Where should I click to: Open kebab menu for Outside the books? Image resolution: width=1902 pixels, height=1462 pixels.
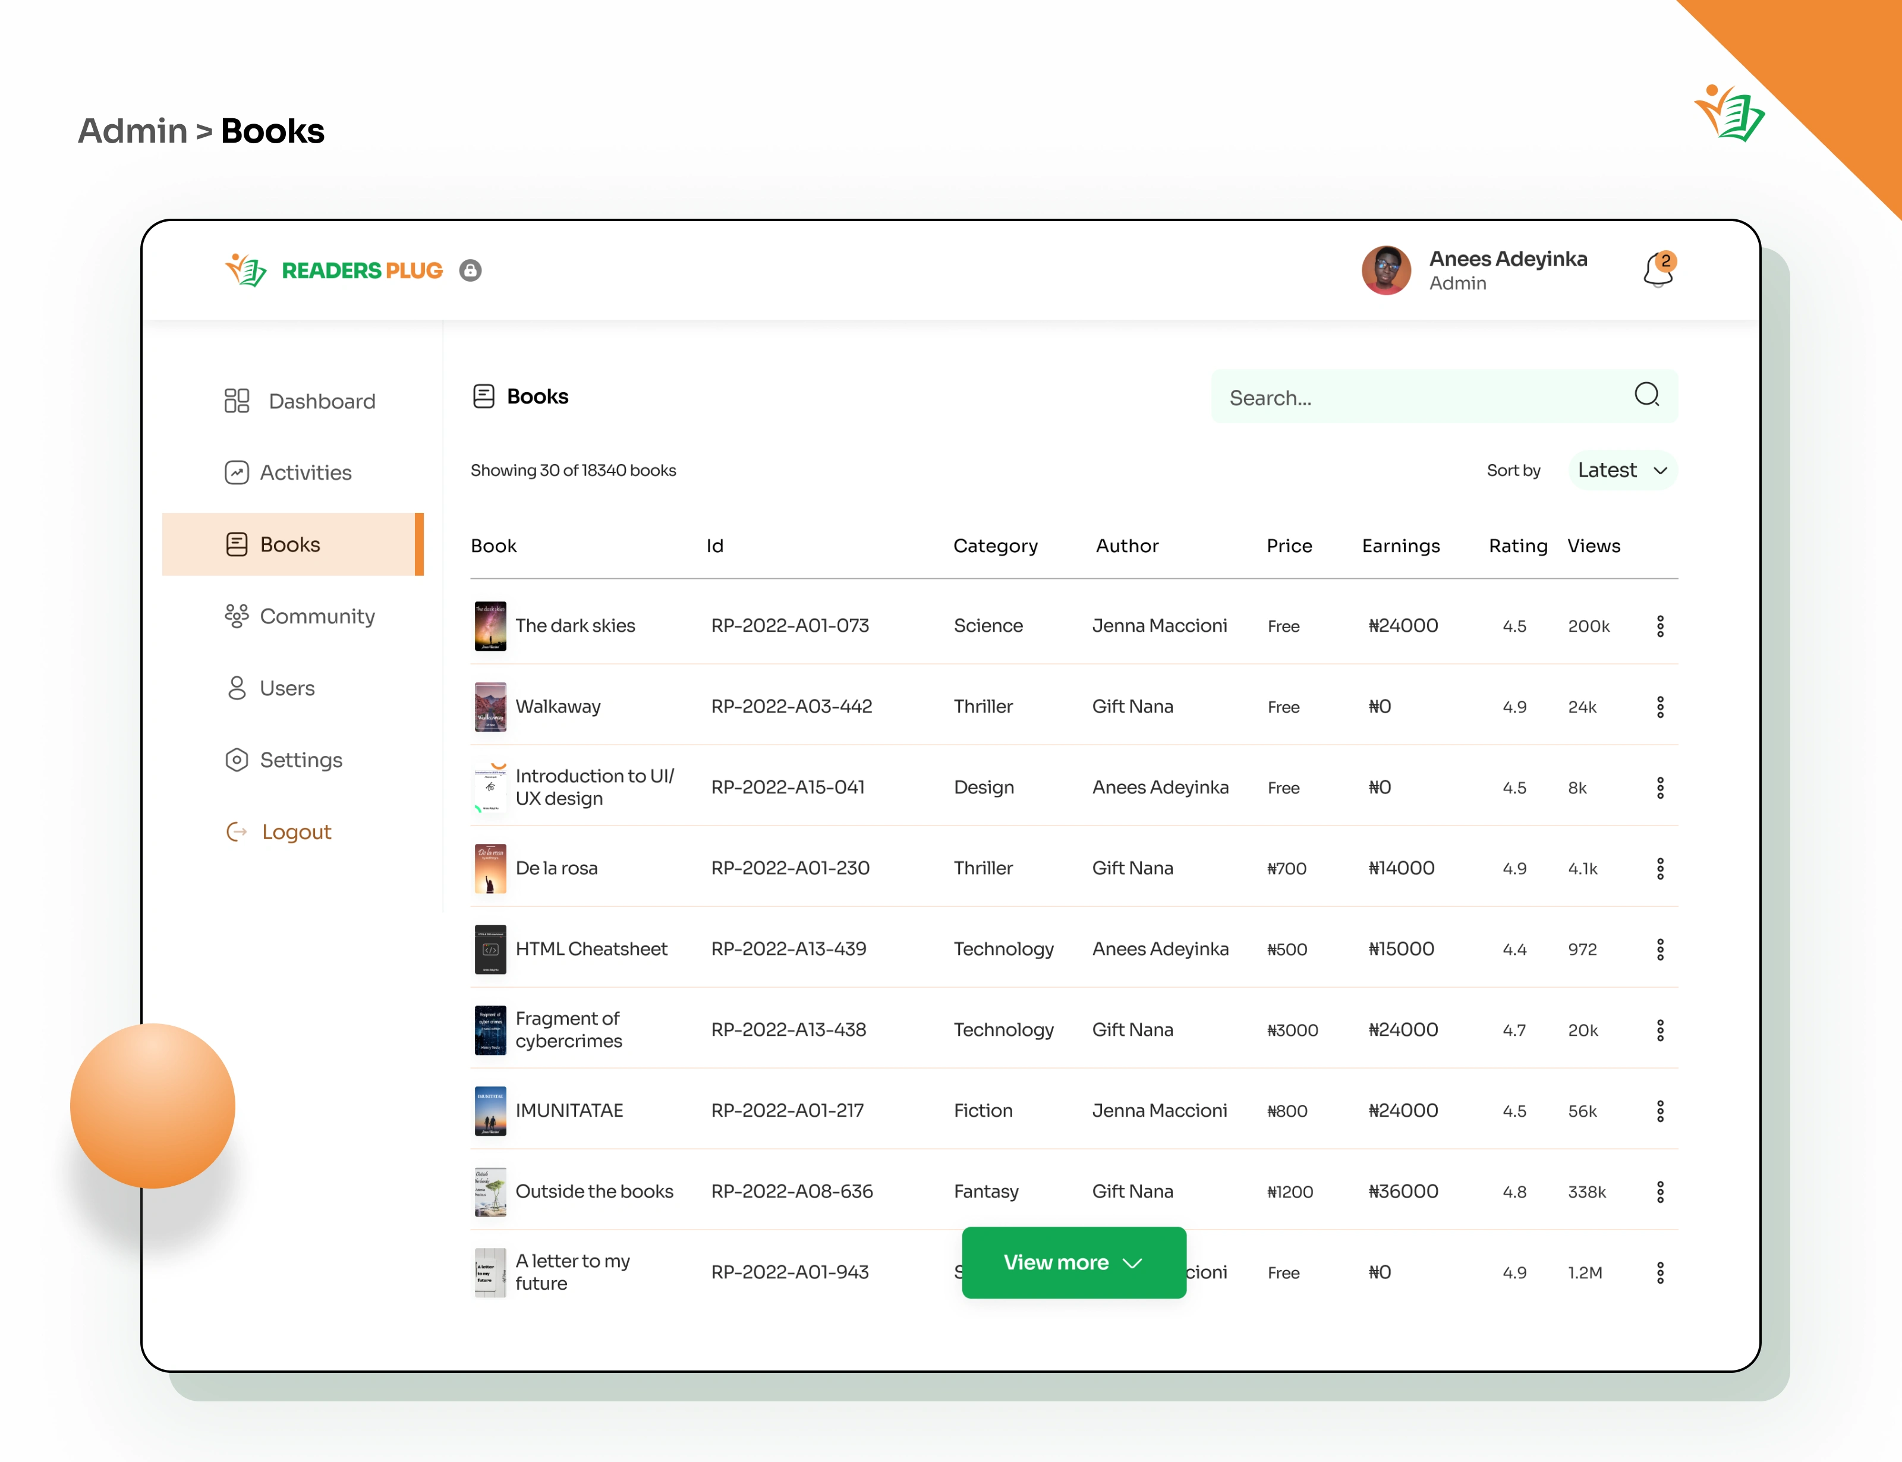click(1660, 1192)
